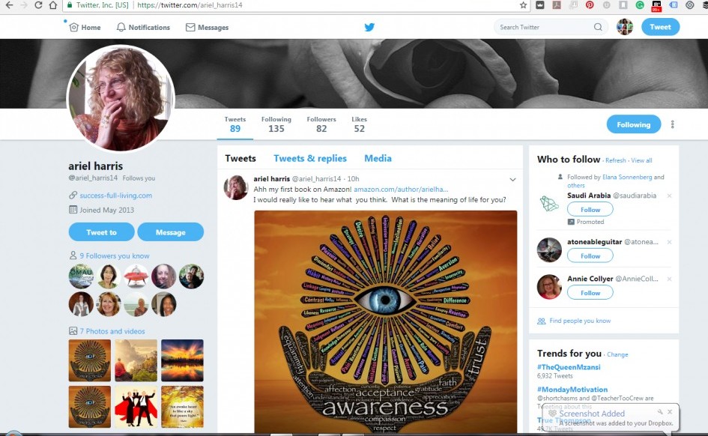
Task: Toggle the Following button on profile
Action: click(x=634, y=124)
